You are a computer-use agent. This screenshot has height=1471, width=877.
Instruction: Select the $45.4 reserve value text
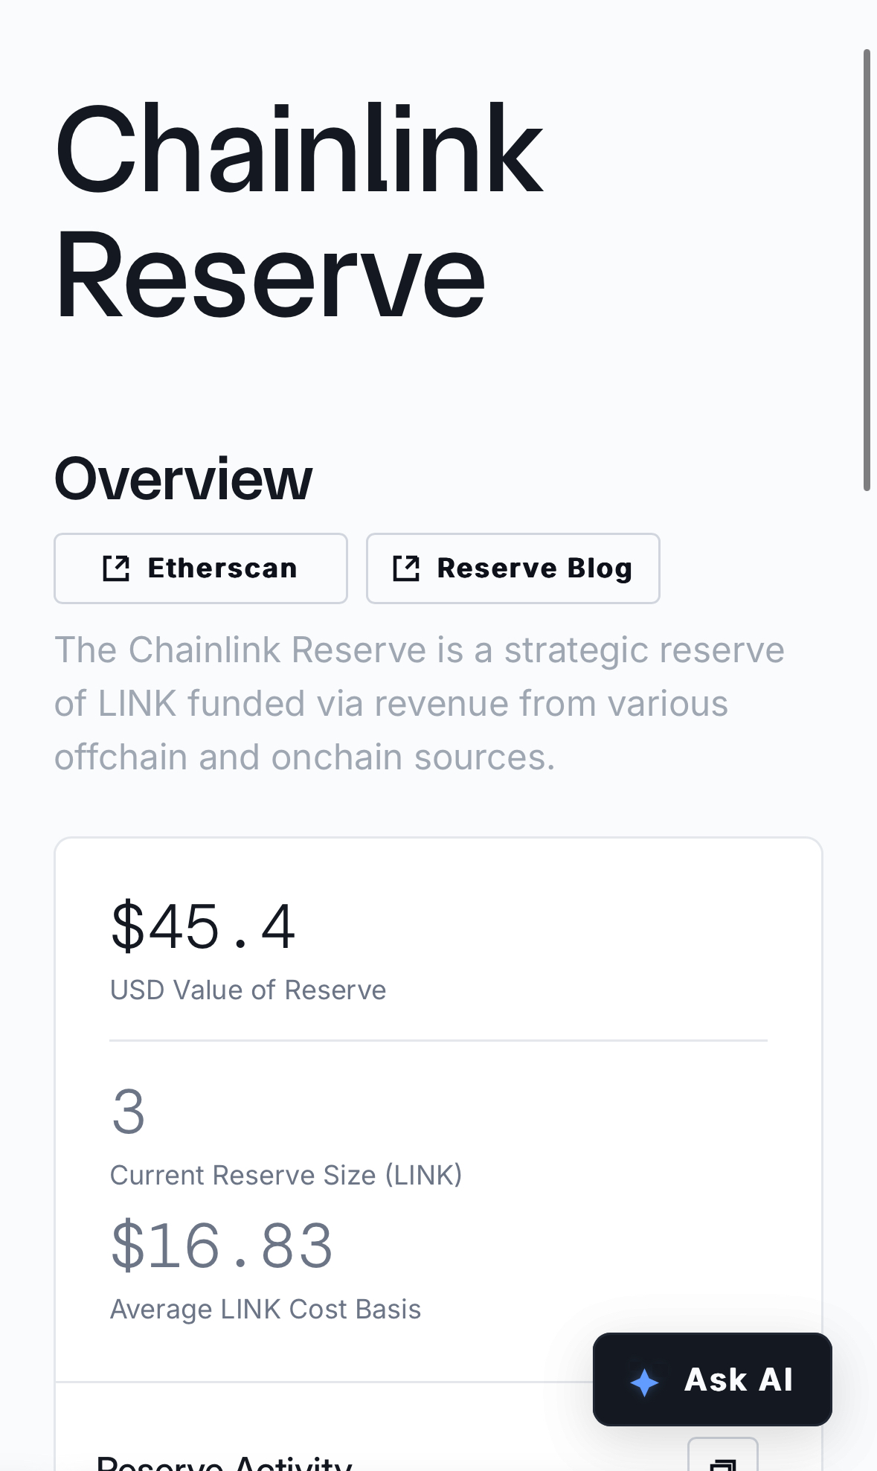(203, 926)
